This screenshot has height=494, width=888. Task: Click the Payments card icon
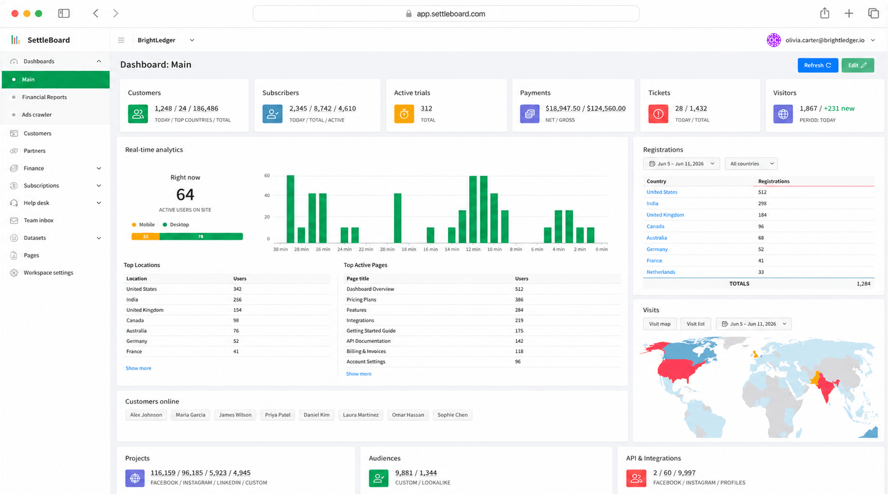coord(530,114)
